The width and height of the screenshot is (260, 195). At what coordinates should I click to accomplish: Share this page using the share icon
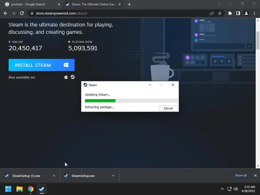(x=212, y=13)
